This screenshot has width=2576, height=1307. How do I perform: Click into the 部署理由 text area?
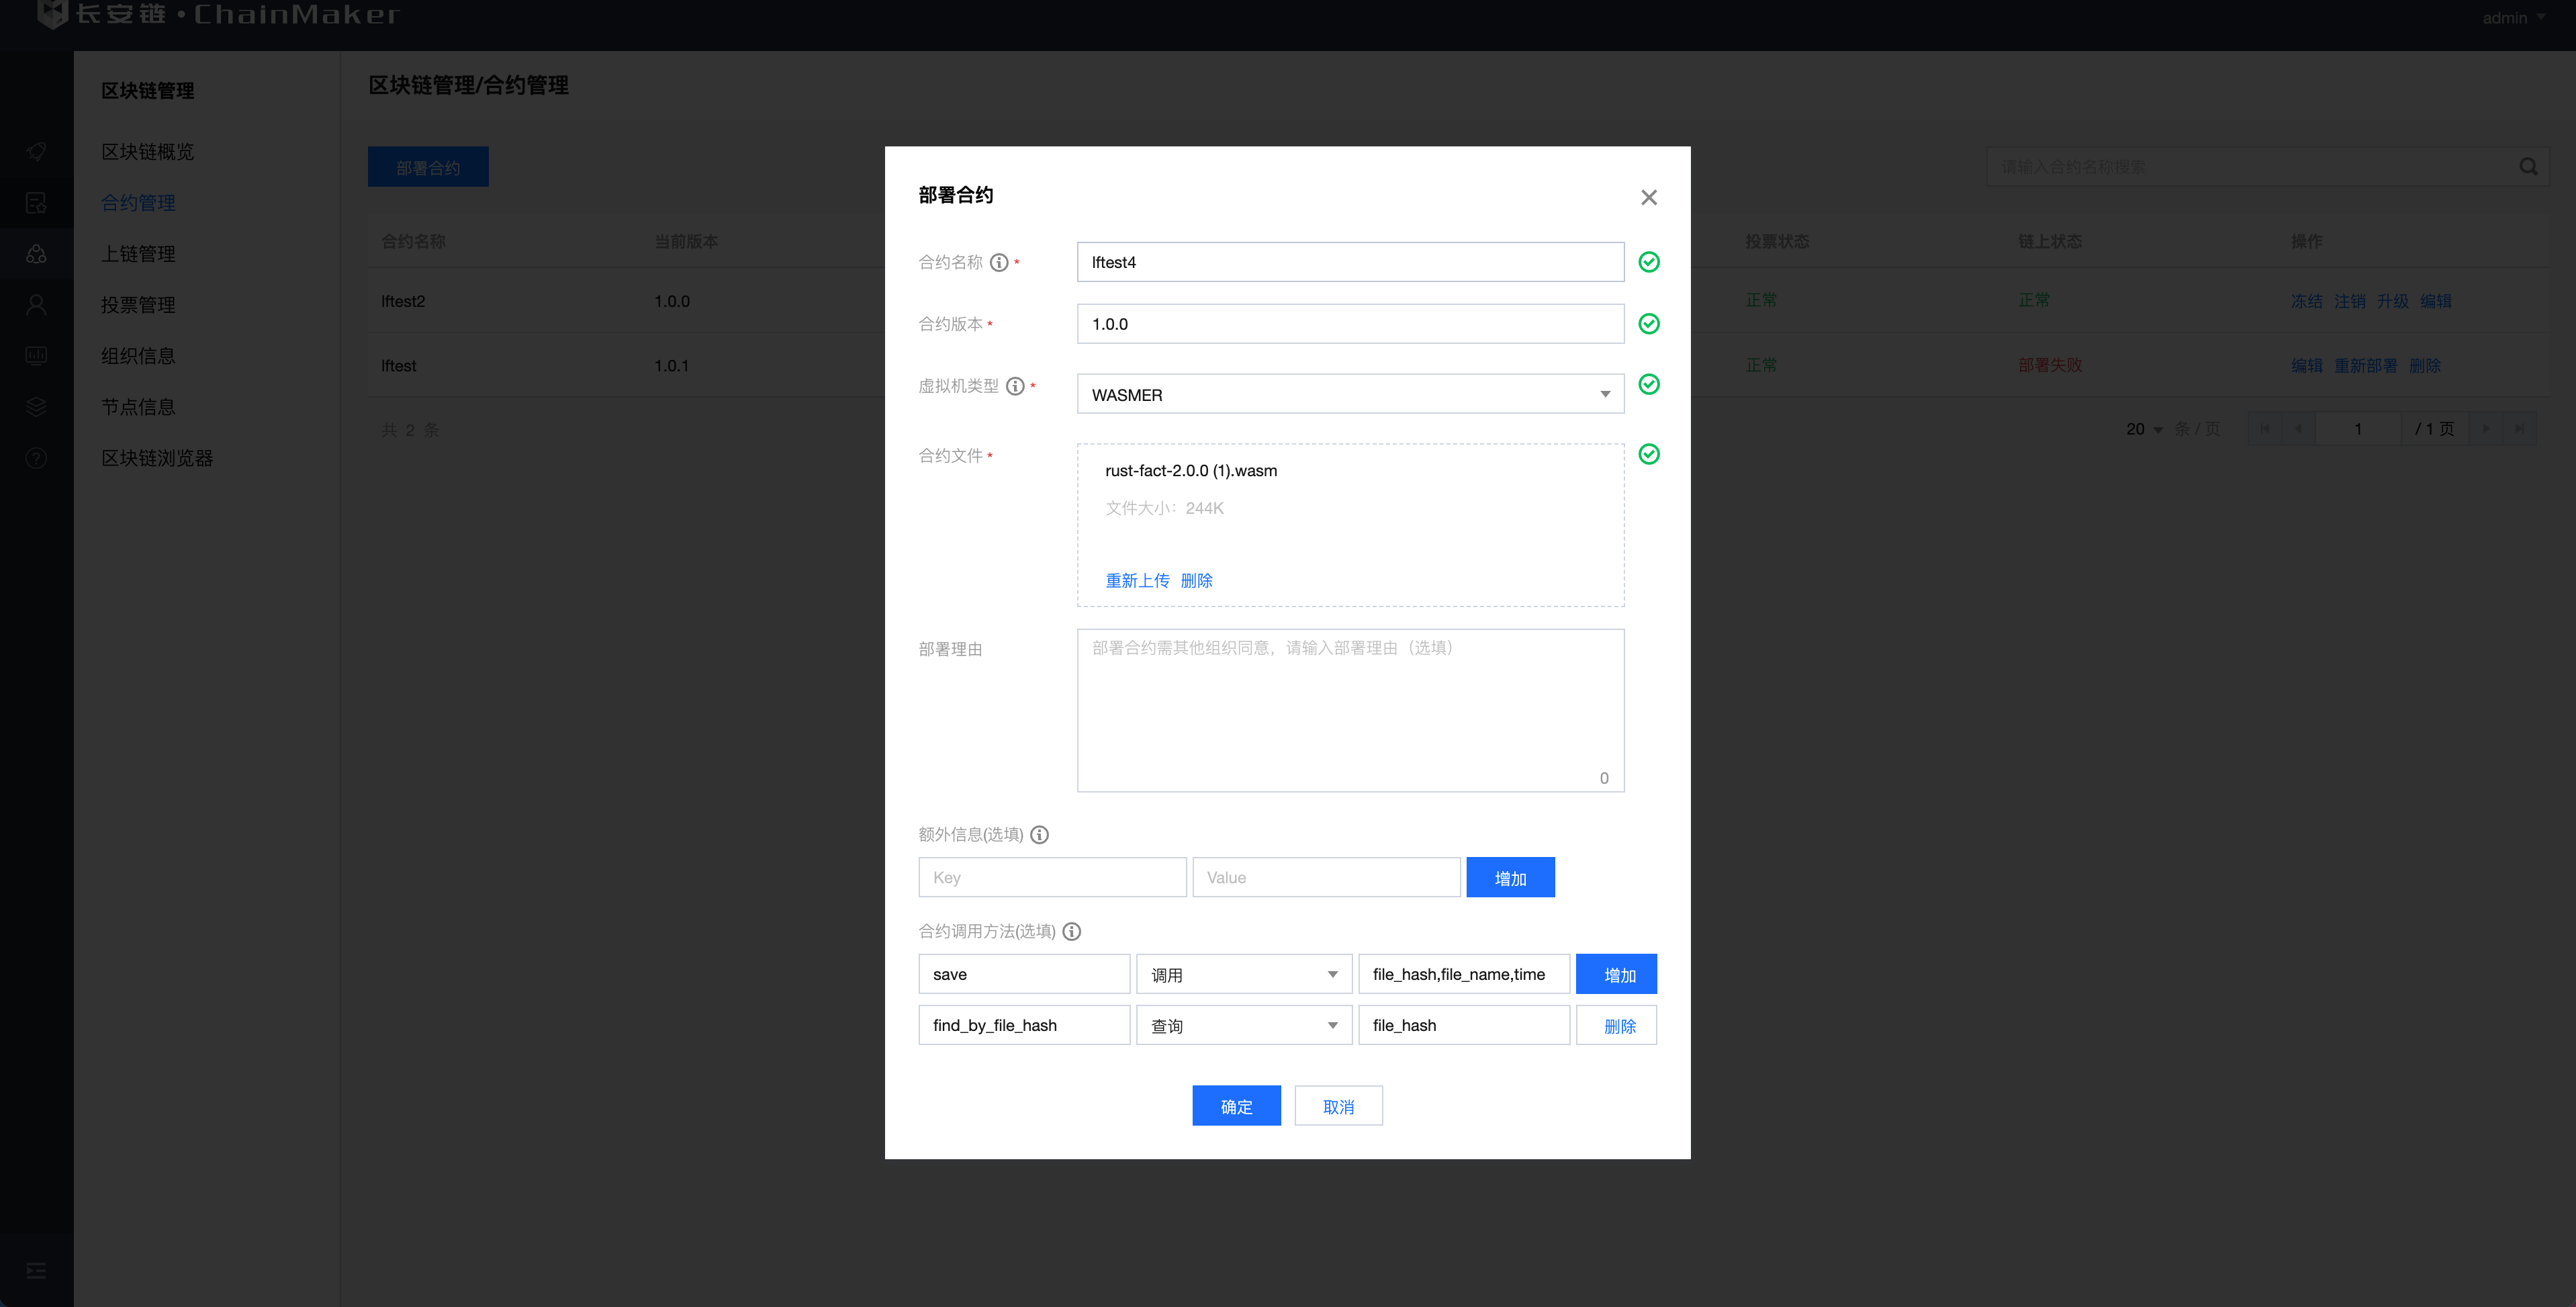click(1349, 710)
